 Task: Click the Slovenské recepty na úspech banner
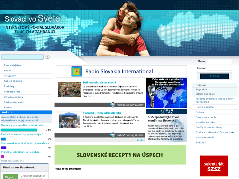click(x=120, y=155)
